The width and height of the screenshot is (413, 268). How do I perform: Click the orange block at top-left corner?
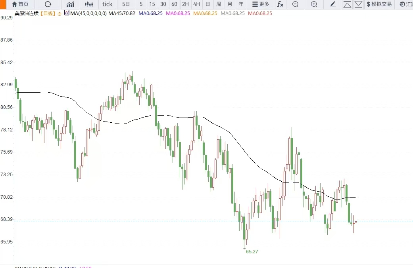click(x=3, y=4)
